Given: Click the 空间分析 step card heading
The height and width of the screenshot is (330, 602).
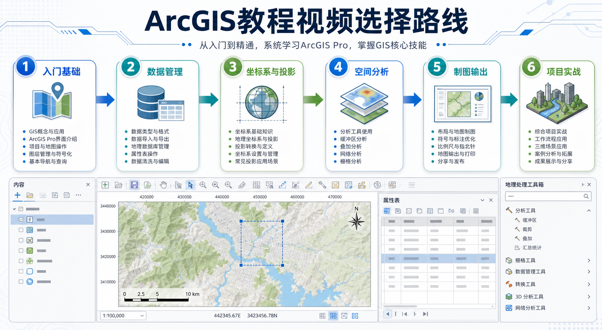Looking at the screenshot, I should coord(372,72).
